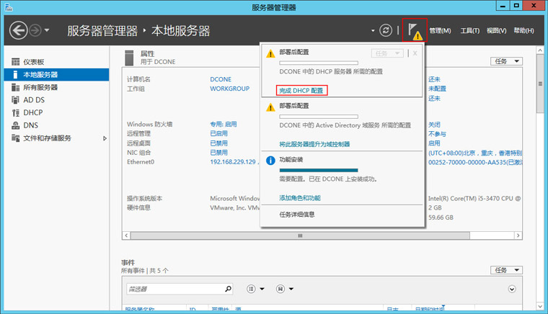Select 所有服务器 in left navigation
Screen dimensions: 548x314
point(40,87)
